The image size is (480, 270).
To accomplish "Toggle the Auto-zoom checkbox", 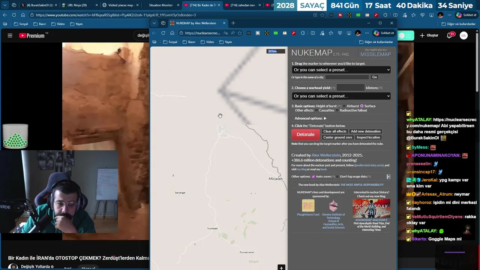I will coord(313,177).
